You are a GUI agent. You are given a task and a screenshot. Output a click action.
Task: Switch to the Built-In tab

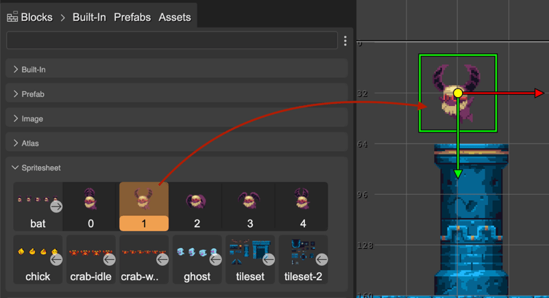pyautogui.click(x=89, y=17)
